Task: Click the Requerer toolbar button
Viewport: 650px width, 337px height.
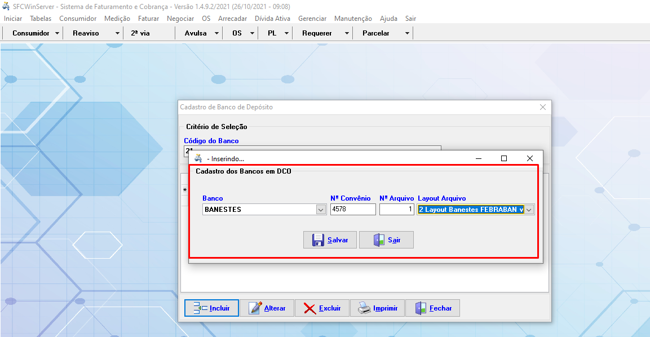Action: [317, 33]
